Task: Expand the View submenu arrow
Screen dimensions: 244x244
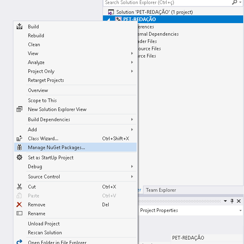Action: coord(132,54)
